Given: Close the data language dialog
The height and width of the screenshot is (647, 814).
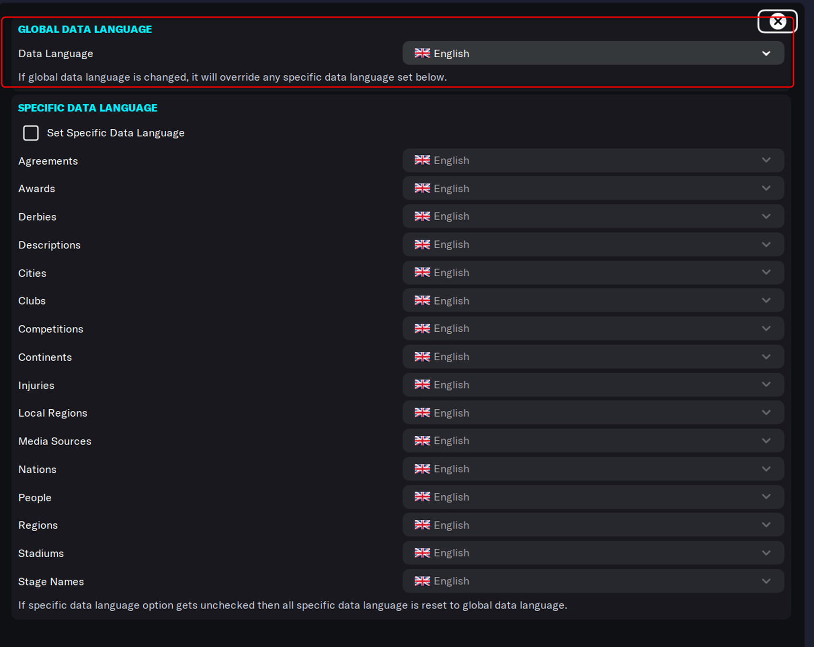Looking at the screenshot, I should point(778,22).
